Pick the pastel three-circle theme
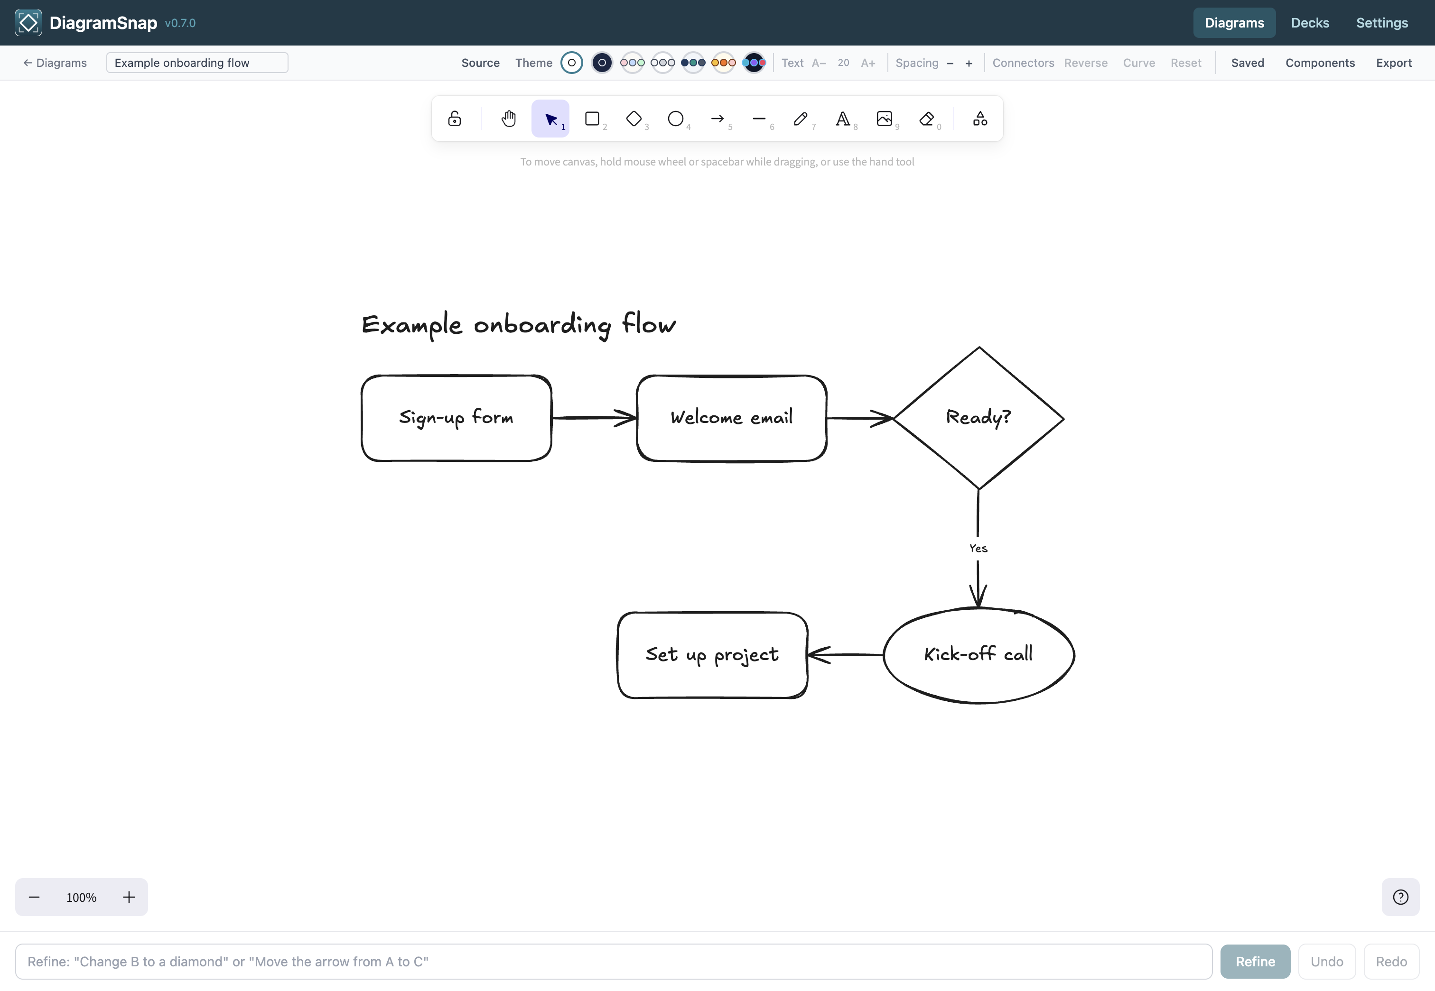 (x=632, y=63)
